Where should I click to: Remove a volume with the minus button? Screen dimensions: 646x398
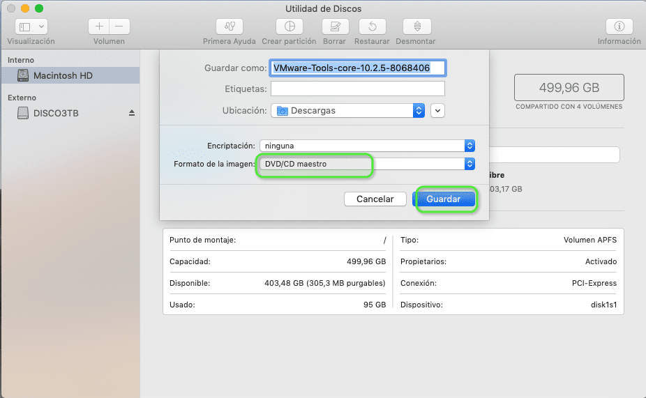pyautogui.click(x=119, y=26)
